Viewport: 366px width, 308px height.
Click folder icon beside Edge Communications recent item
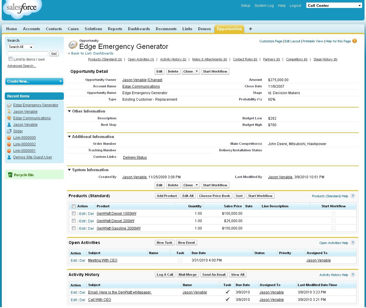(x=9, y=118)
